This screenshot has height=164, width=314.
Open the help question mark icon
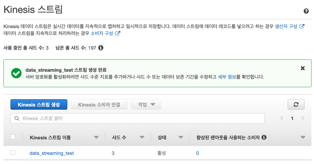306,11
